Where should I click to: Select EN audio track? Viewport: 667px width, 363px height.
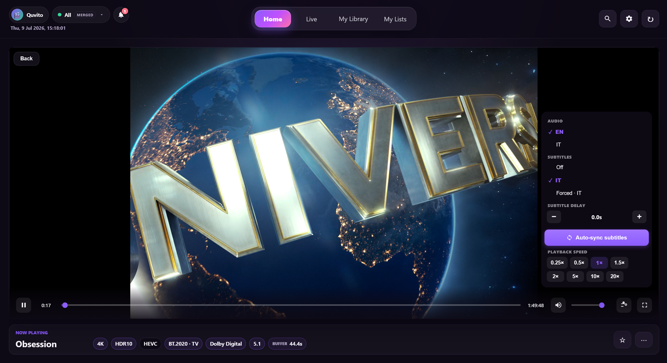tap(597, 132)
